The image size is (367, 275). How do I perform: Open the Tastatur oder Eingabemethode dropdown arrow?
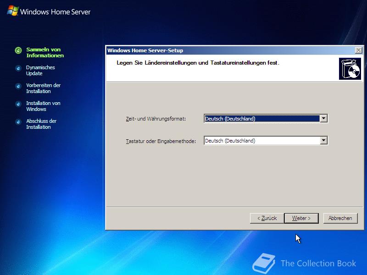(x=323, y=141)
